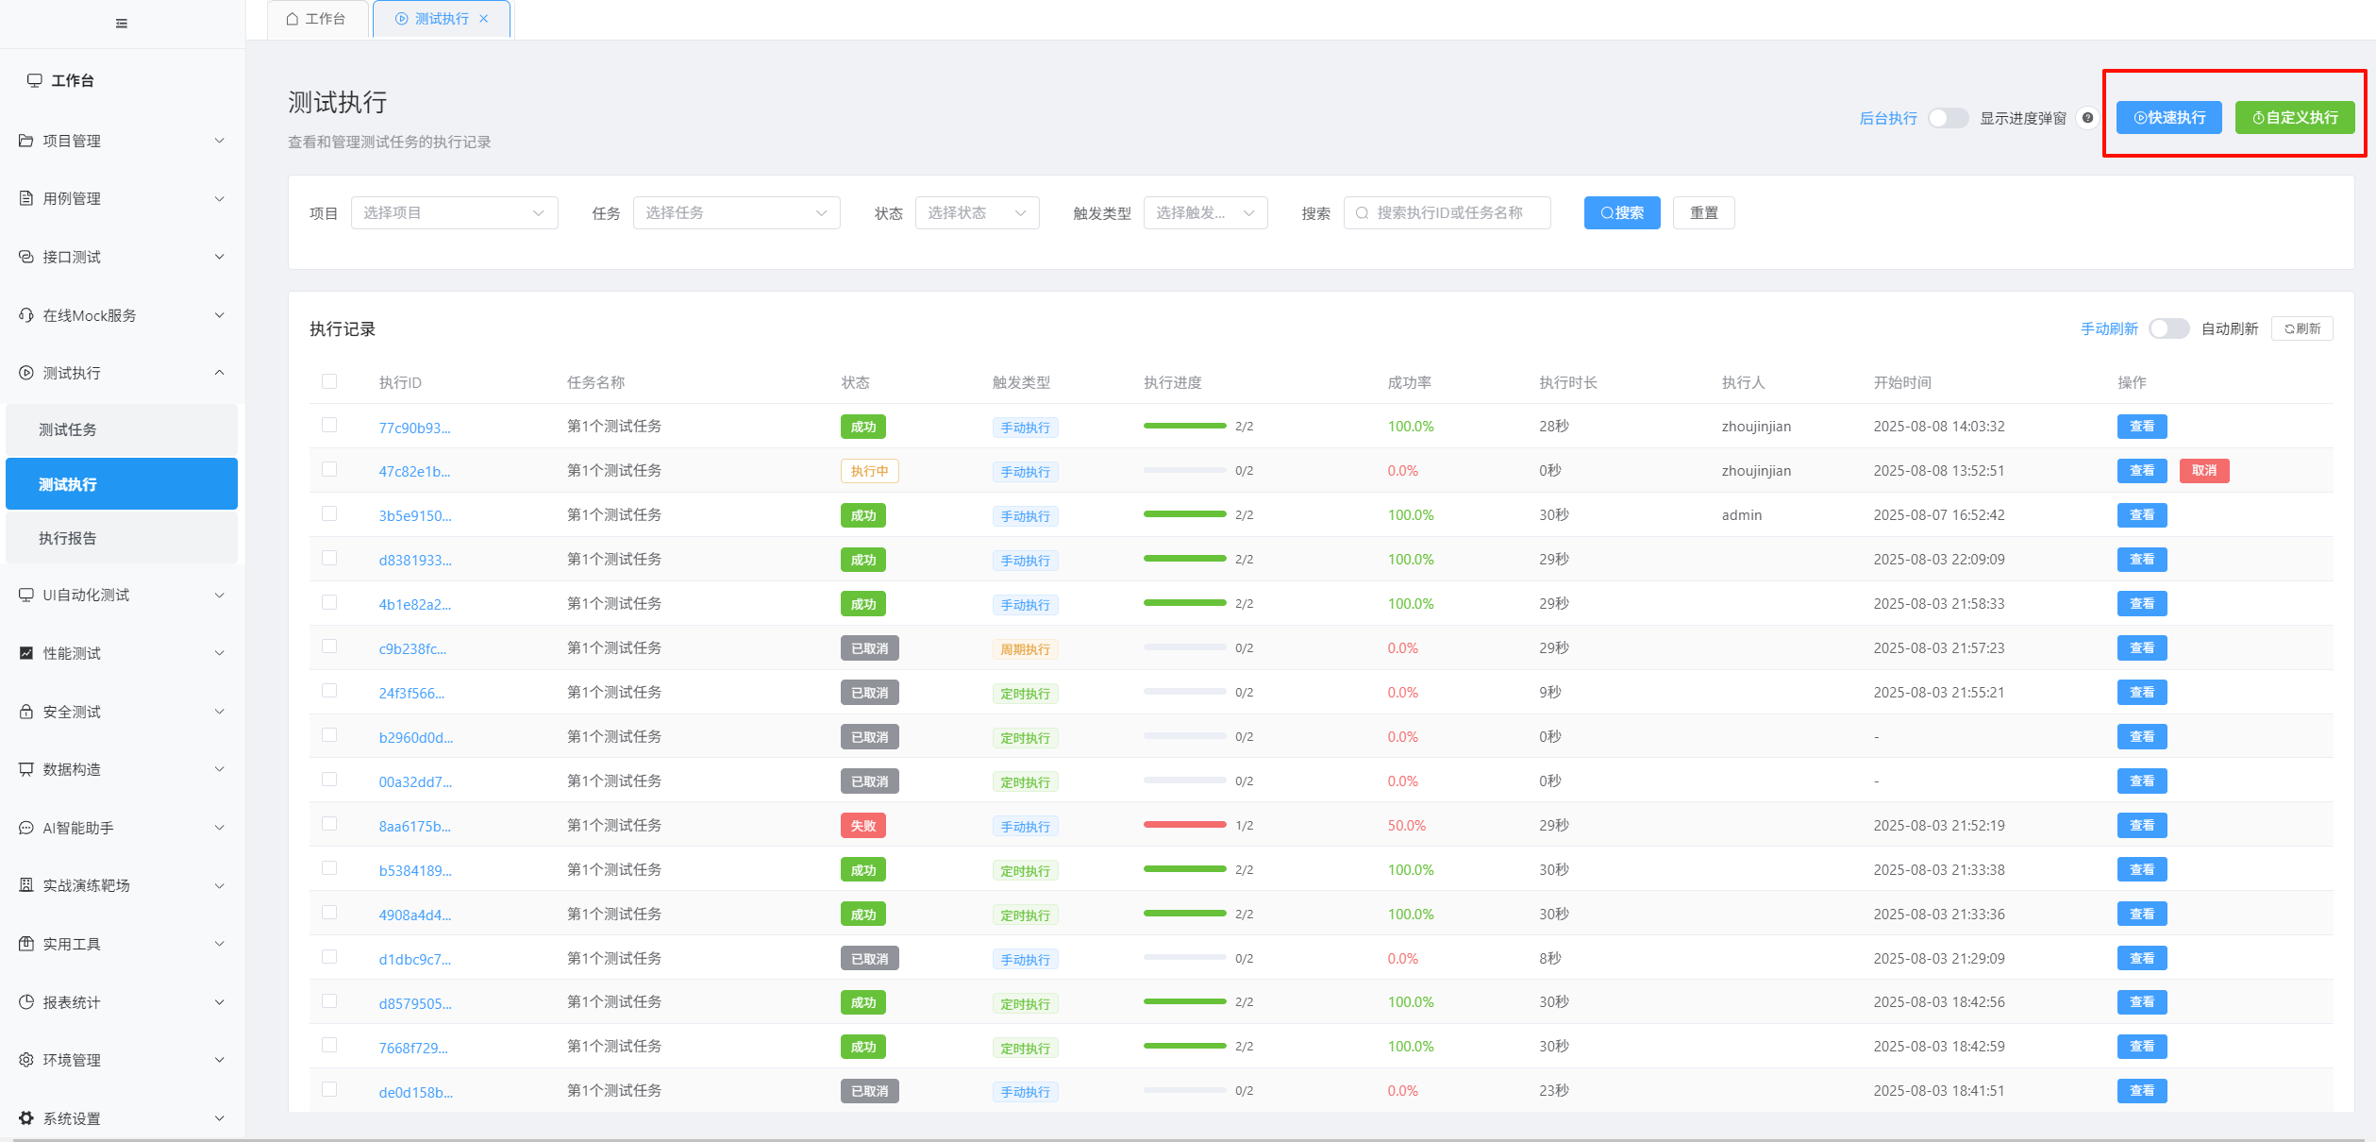Screen dimensions: 2376x1142
Task: Close the 测试执行 tab with X icon
Action: (484, 19)
